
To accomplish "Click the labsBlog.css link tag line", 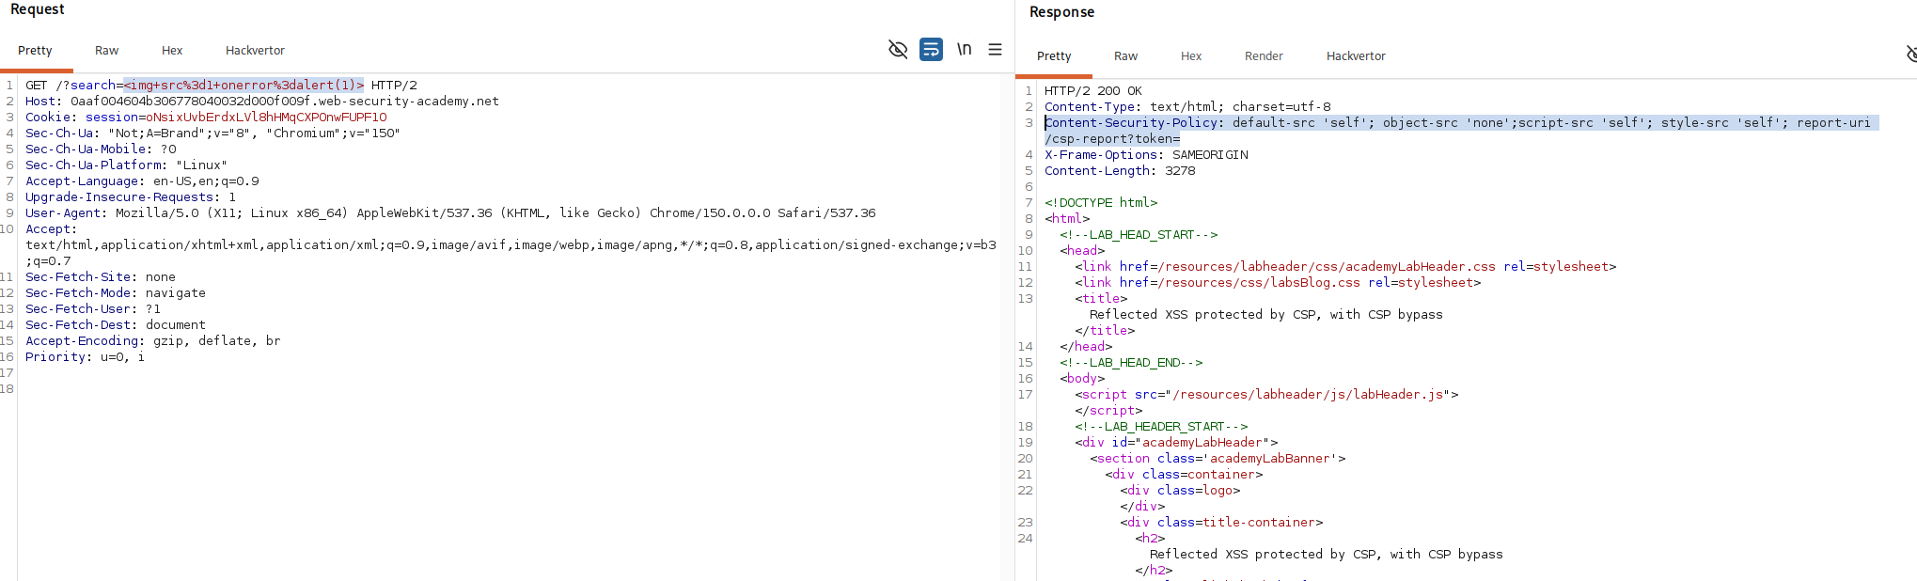I will point(1278,283).
